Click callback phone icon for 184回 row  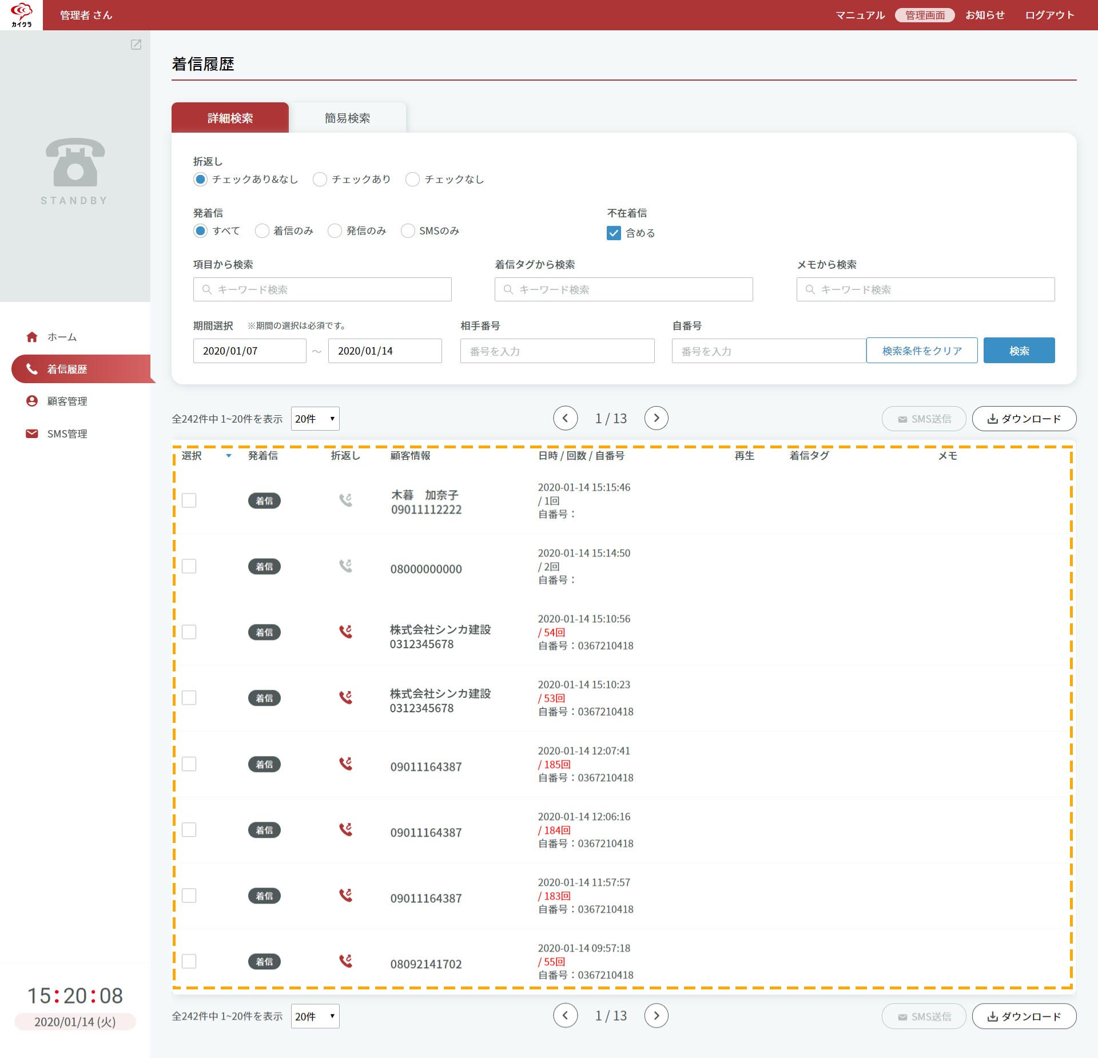(x=345, y=830)
